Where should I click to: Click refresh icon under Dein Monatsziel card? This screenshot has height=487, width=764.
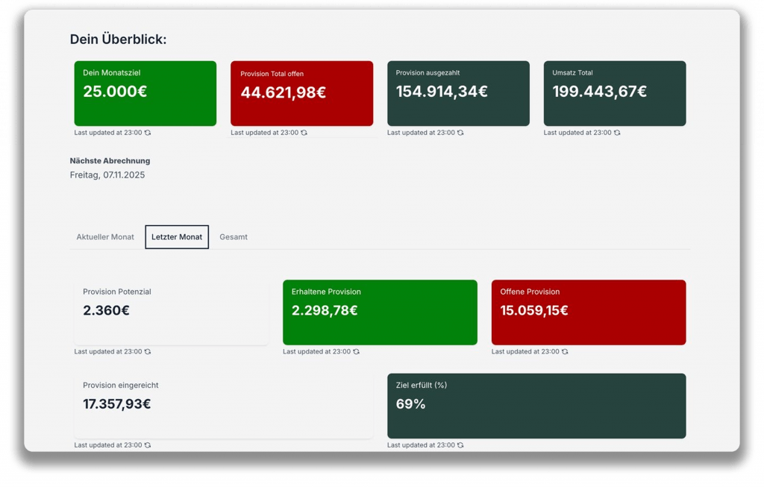pos(148,133)
